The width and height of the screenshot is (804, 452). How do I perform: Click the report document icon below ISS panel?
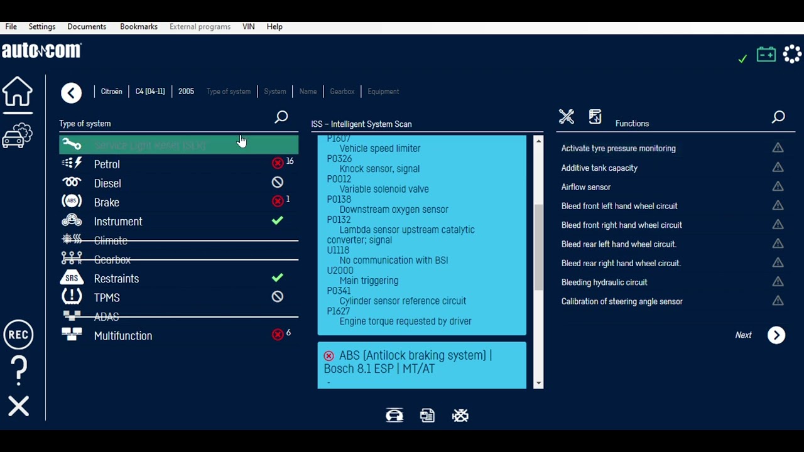tap(427, 416)
